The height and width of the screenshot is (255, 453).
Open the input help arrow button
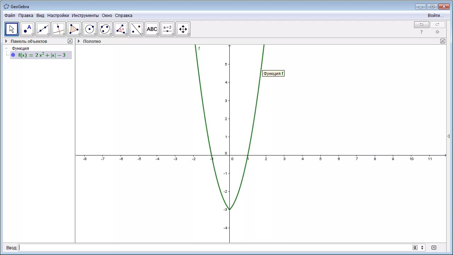click(434, 248)
